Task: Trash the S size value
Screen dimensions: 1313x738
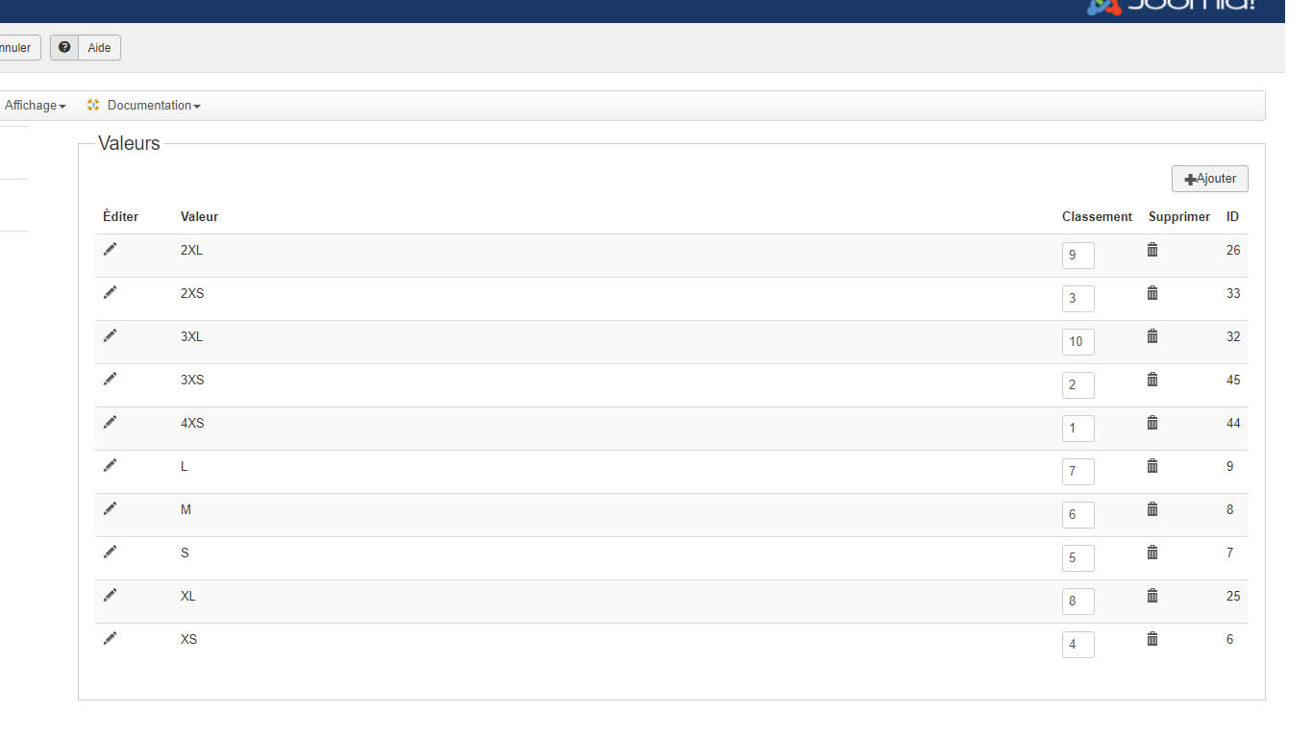Action: (1152, 553)
